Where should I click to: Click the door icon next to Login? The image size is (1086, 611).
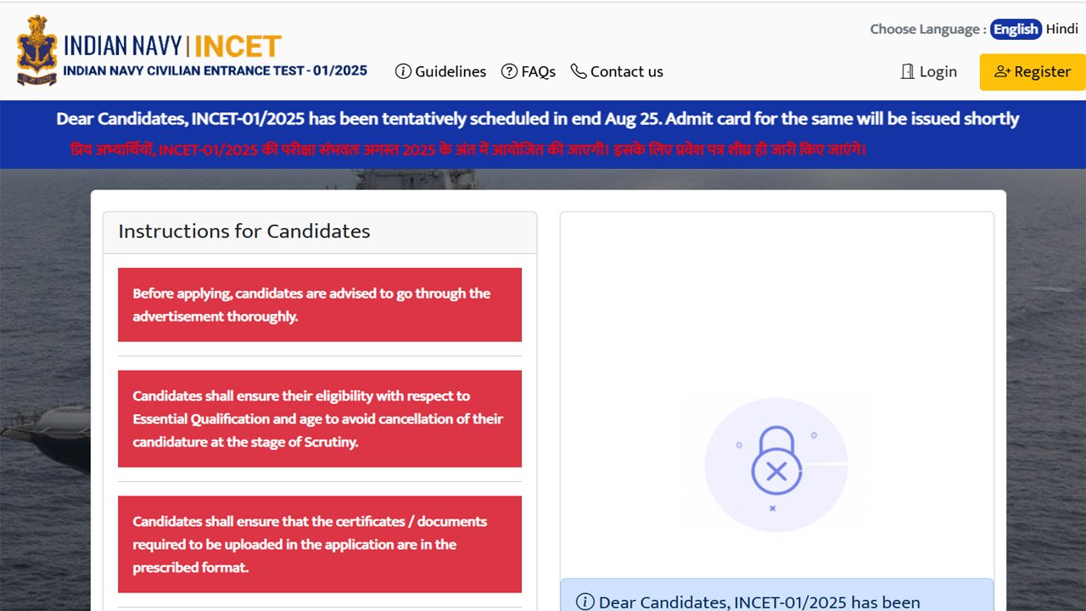(x=906, y=71)
